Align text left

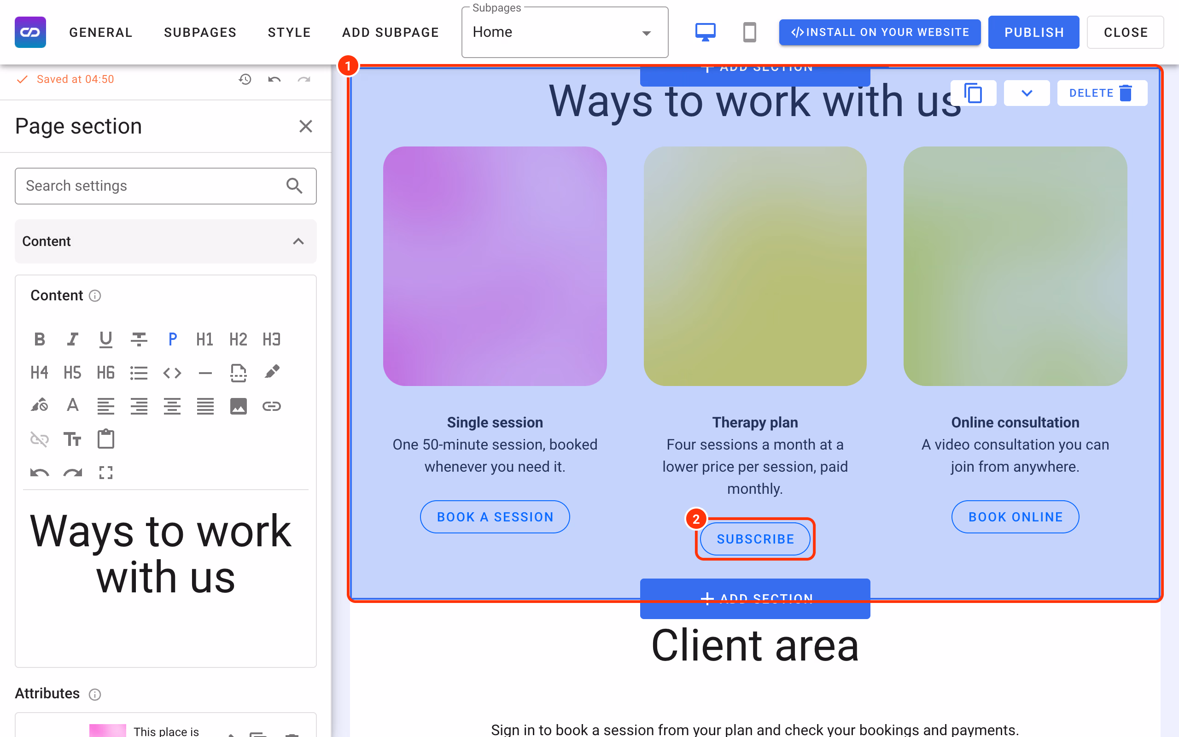coord(106,406)
